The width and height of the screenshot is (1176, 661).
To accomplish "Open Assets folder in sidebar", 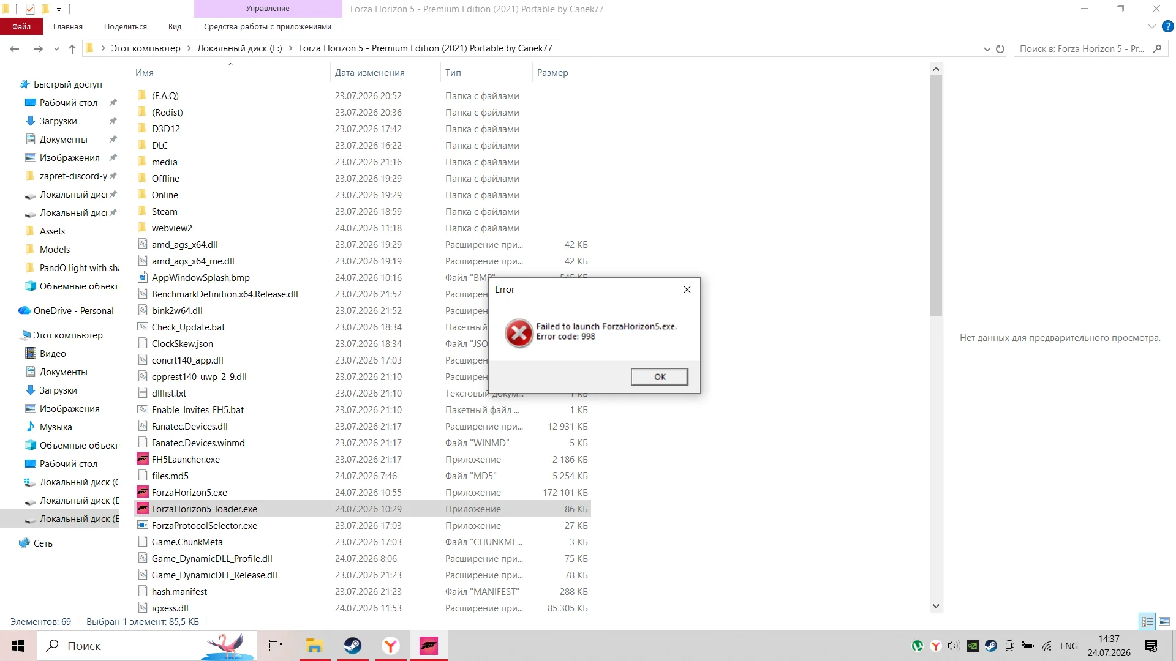I will click(52, 231).
